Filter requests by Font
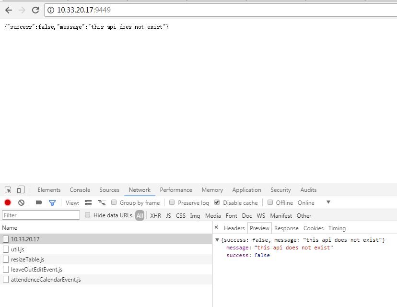 (x=232, y=216)
